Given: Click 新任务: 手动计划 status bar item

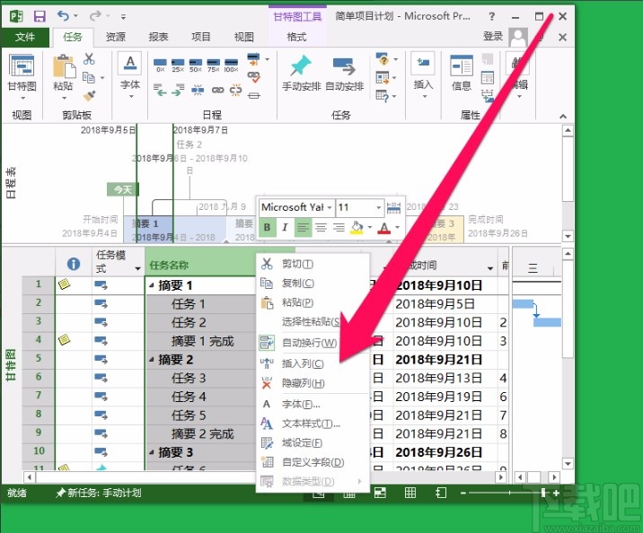Looking at the screenshot, I should pyautogui.click(x=100, y=493).
